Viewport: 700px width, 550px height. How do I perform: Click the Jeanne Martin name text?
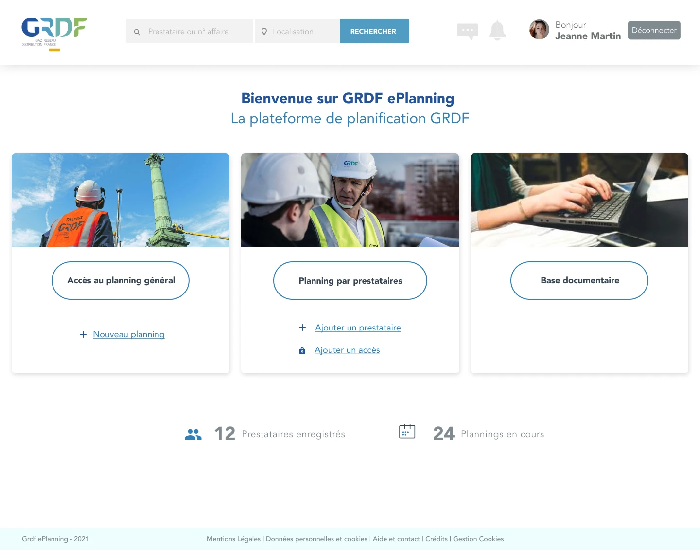[588, 36]
